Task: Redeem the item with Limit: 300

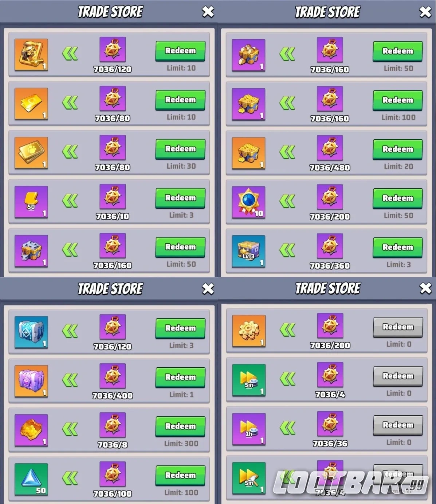Action: click(x=180, y=427)
